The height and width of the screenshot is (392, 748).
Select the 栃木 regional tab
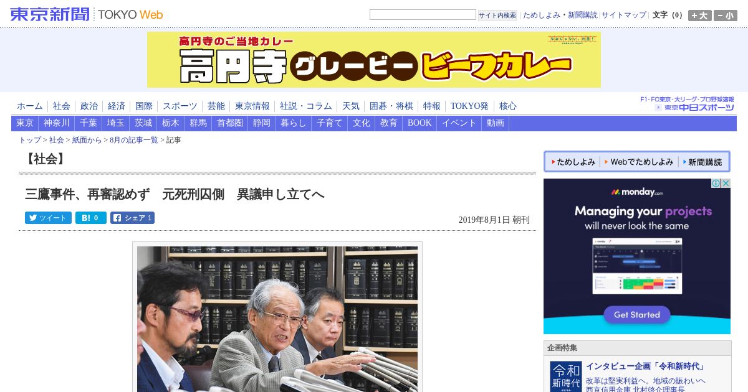171,123
